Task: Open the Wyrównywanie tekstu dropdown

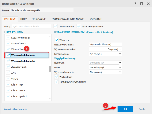Action: 106,49
